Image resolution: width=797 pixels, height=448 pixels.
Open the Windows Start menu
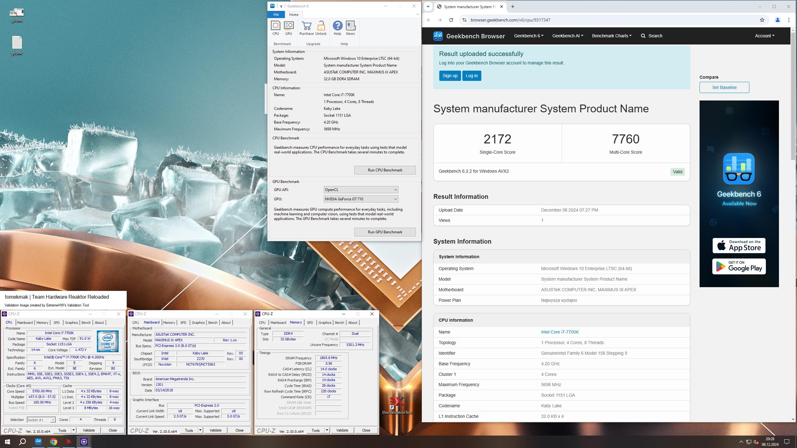tap(7, 441)
